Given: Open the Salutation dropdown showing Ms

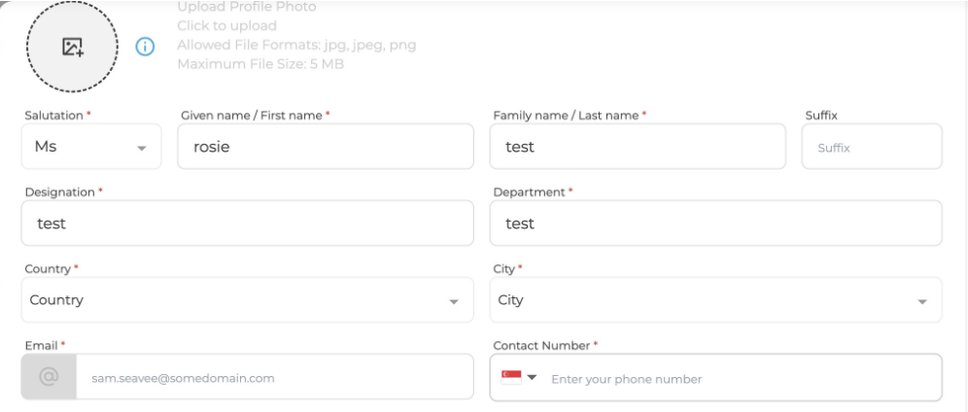Looking at the screenshot, I should [90, 147].
